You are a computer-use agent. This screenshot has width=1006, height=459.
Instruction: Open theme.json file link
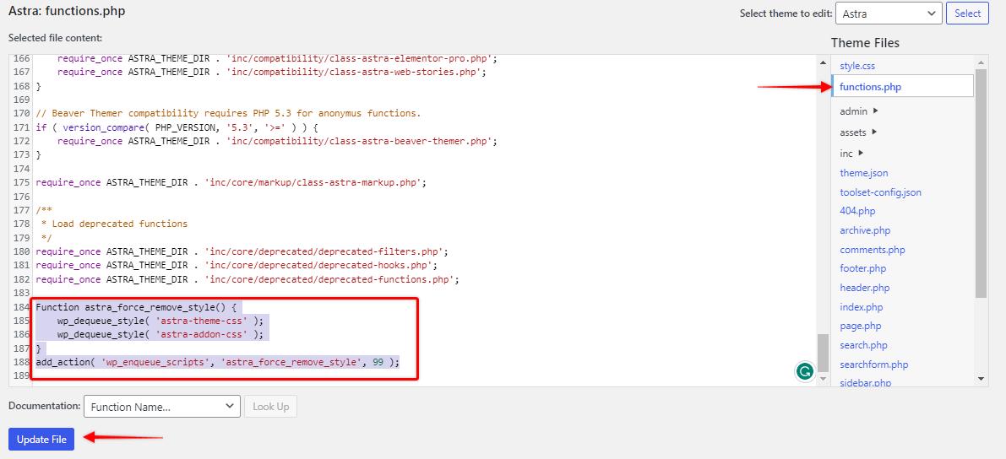(x=863, y=173)
